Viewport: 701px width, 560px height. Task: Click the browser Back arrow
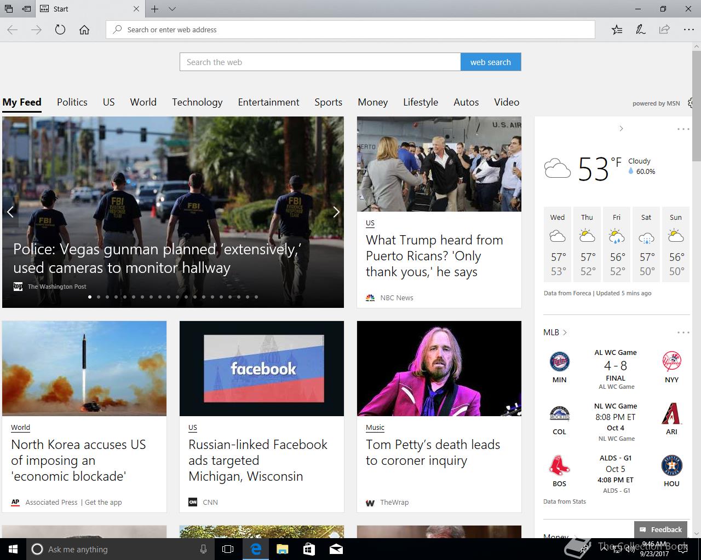[13, 30]
